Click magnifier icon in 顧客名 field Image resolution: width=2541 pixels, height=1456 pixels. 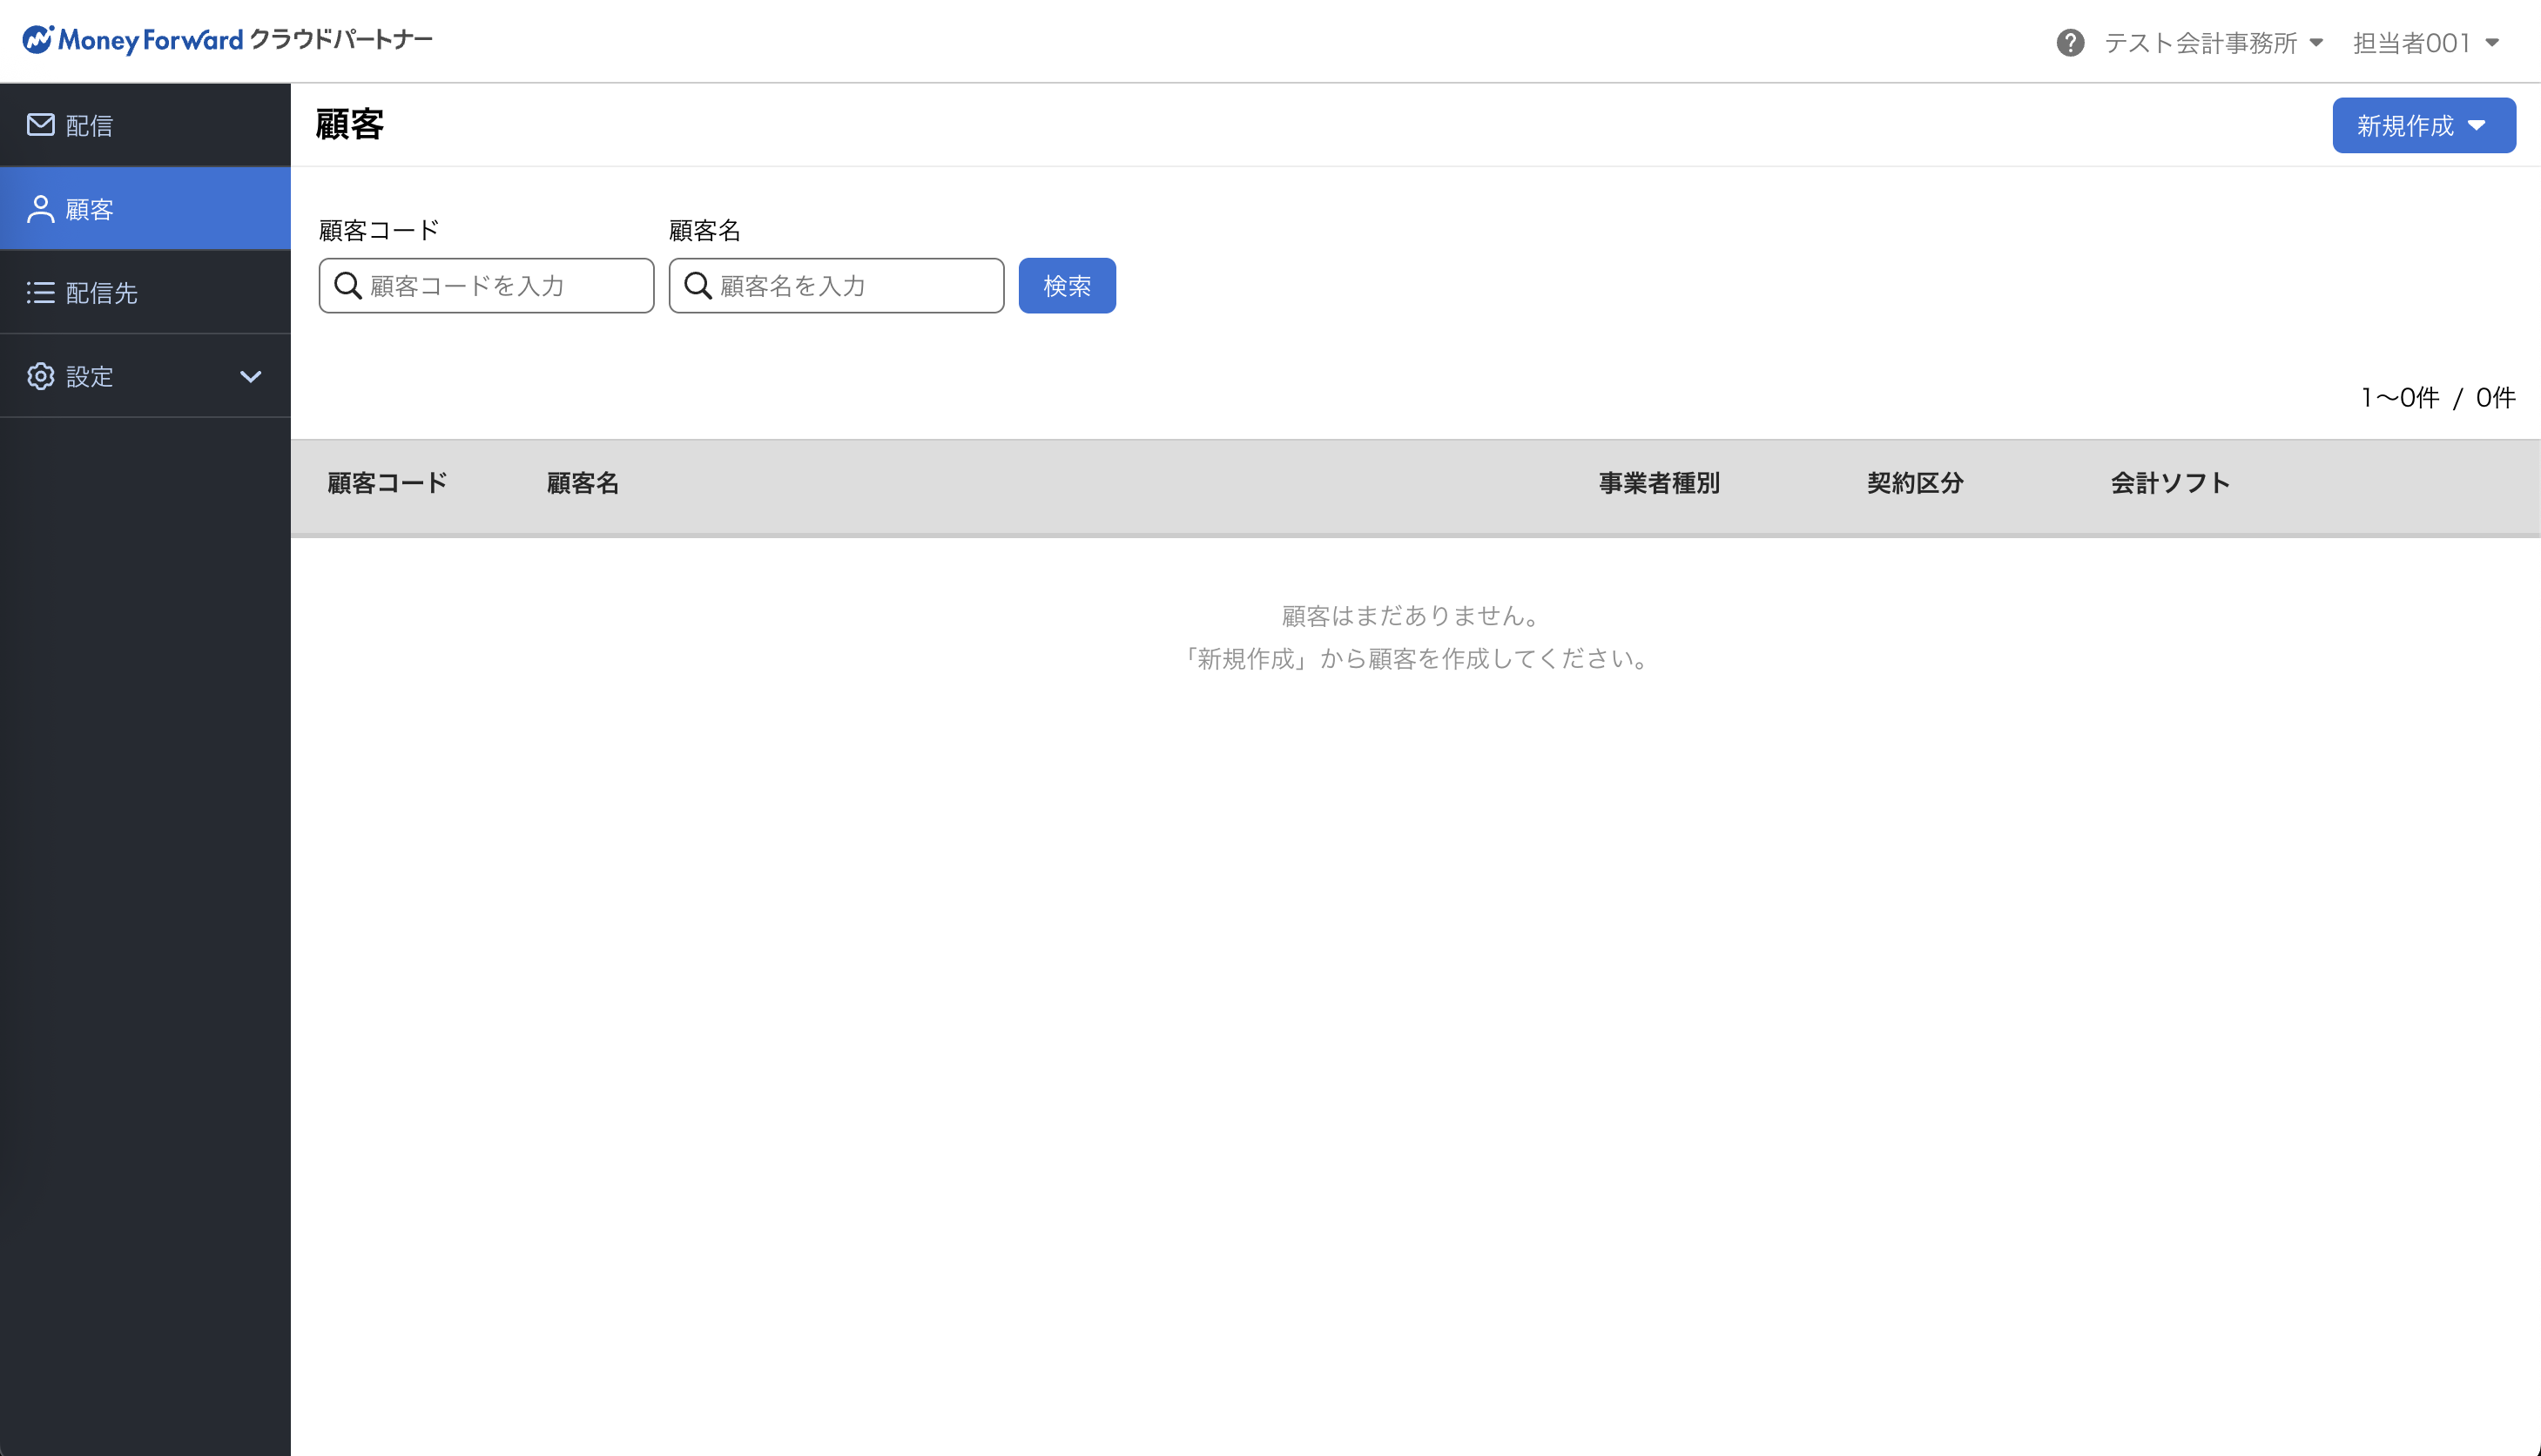pyautogui.click(x=697, y=286)
